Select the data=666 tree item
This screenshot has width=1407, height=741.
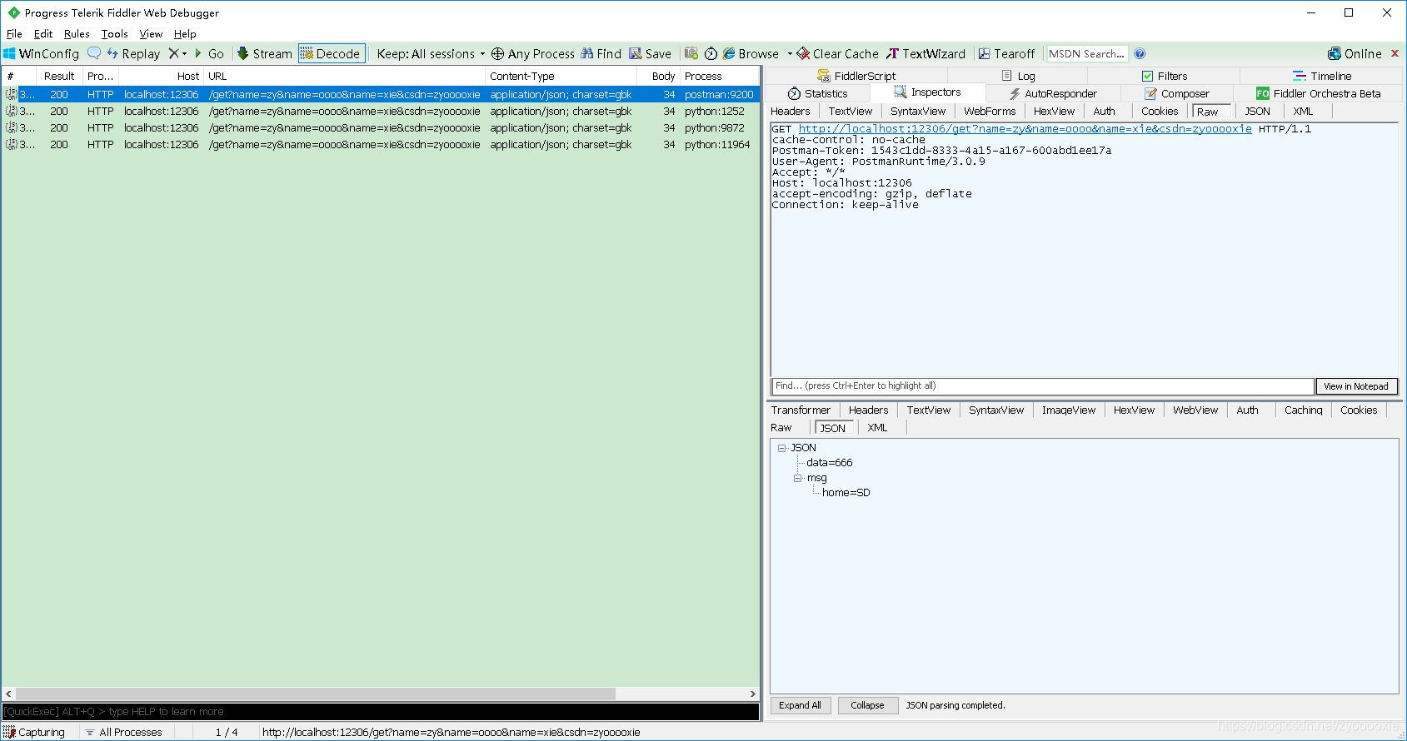point(829,463)
